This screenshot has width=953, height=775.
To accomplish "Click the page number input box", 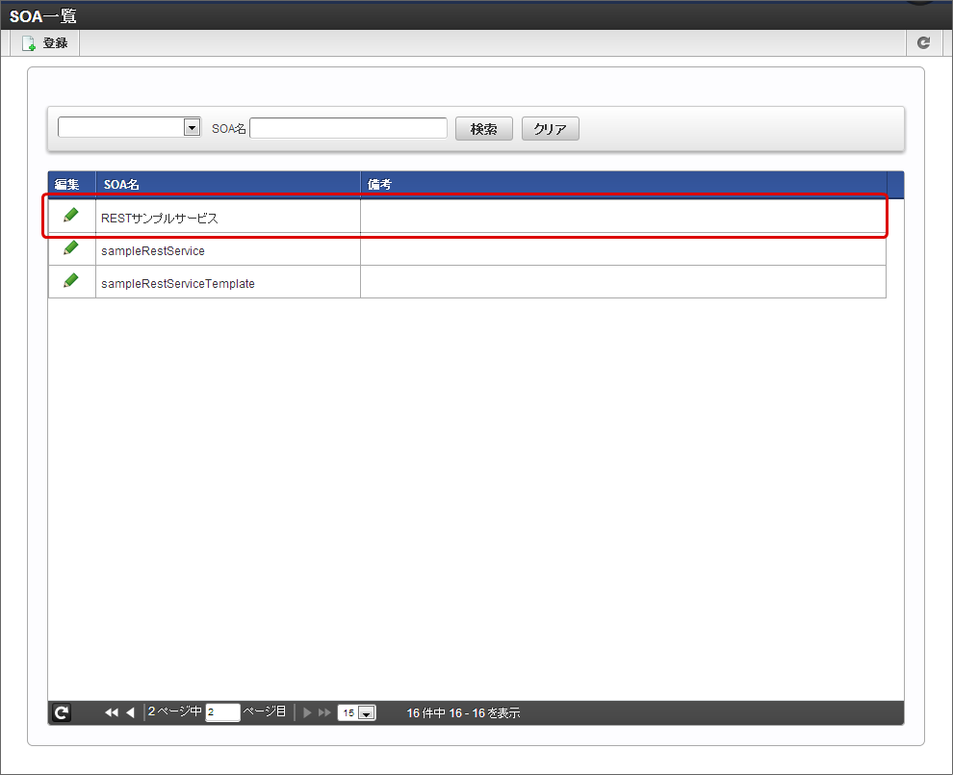I will tap(222, 712).
